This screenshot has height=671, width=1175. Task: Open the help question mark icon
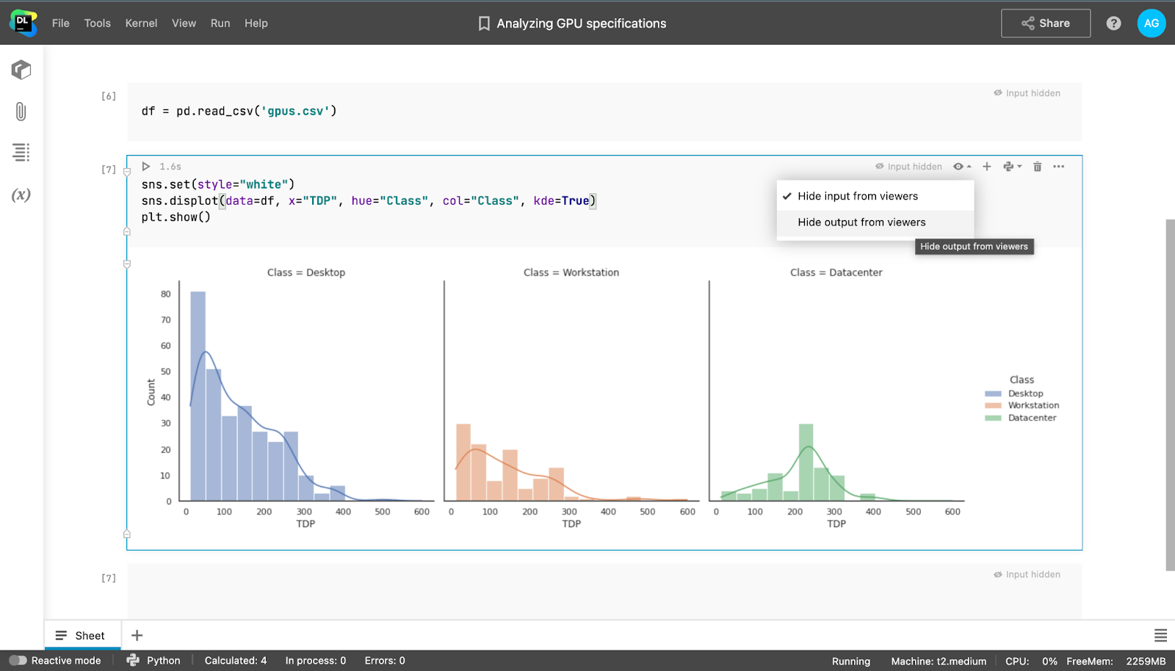point(1113,23)
